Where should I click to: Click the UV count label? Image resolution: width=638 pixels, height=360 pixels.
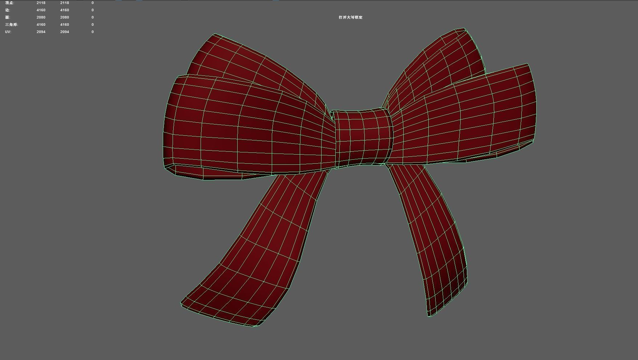coord(8,32)
